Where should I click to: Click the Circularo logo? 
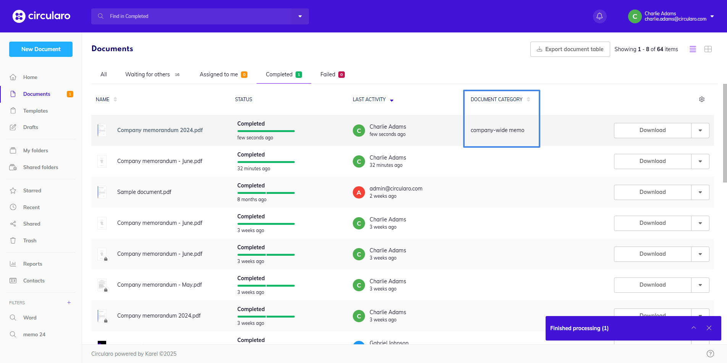(41, 16)
